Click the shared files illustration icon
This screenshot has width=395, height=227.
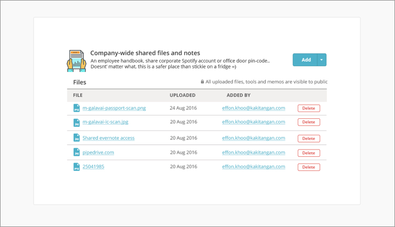(77, 61)
